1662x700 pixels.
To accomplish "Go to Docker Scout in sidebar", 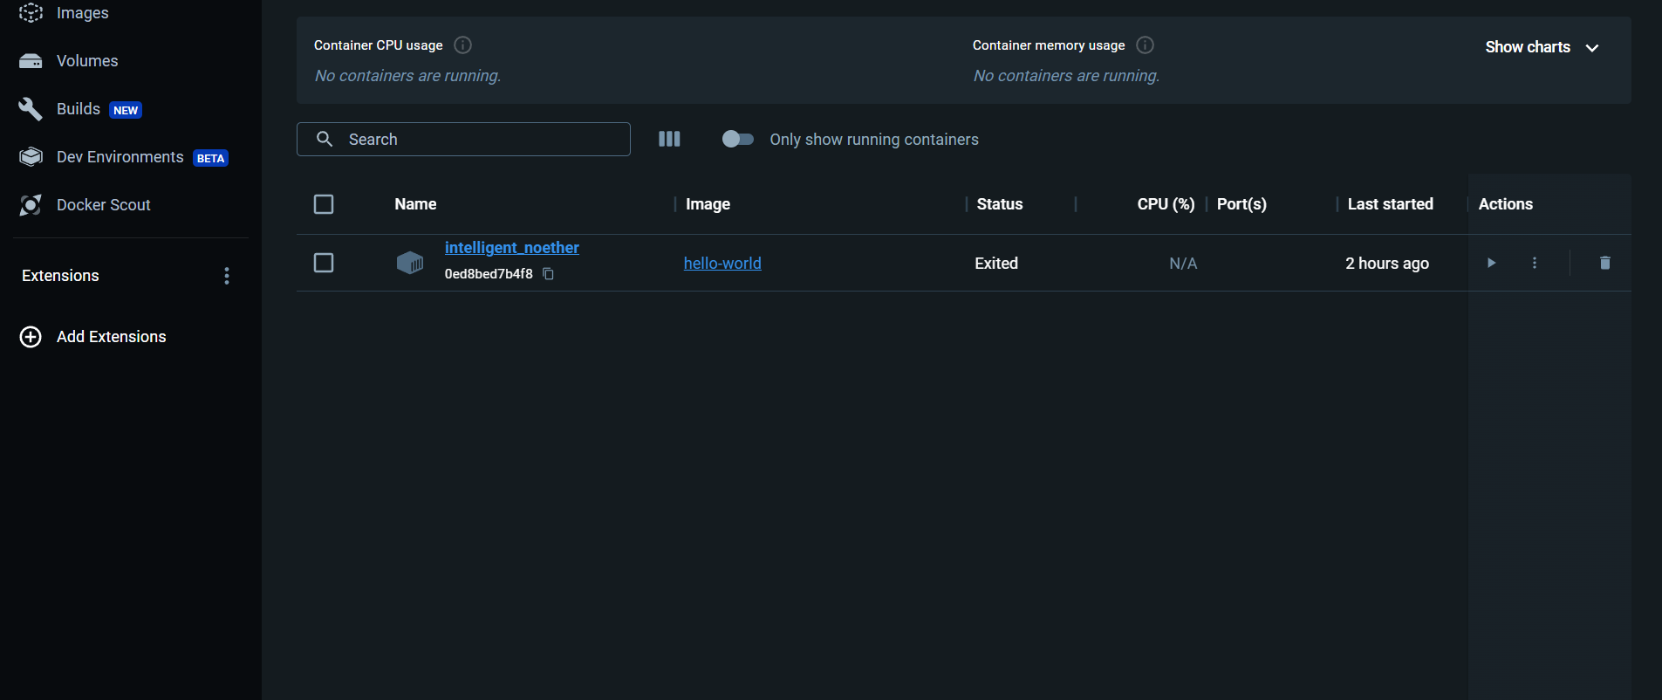I will pyautogui.click(x=104, y=205).
